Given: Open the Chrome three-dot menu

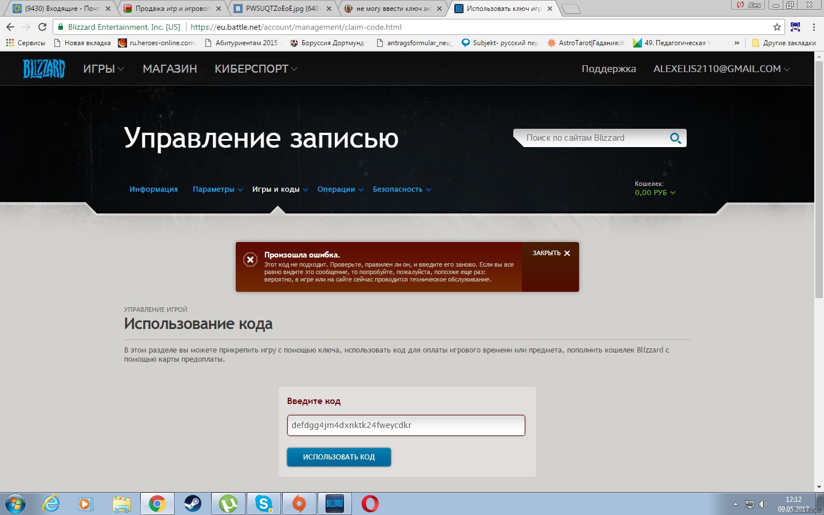Looking at the screenshot, I should [814, 27].
